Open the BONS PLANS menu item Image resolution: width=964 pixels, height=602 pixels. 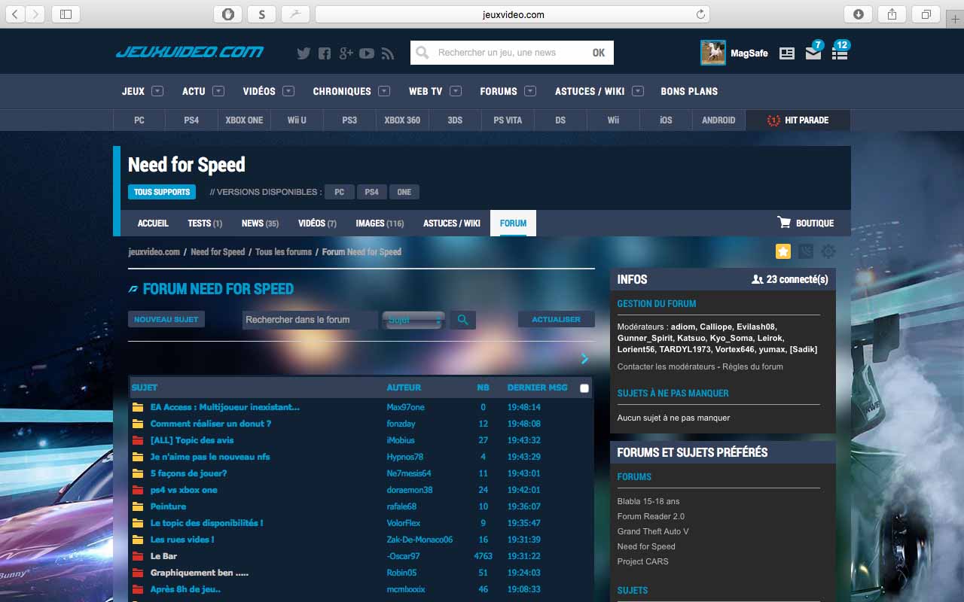click(x=689, y=91)
